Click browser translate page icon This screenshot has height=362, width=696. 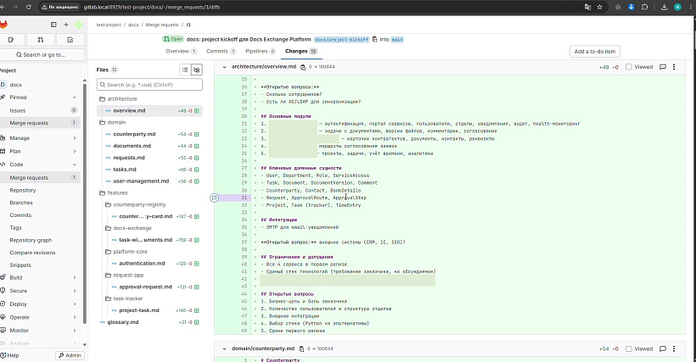point(587,7)
